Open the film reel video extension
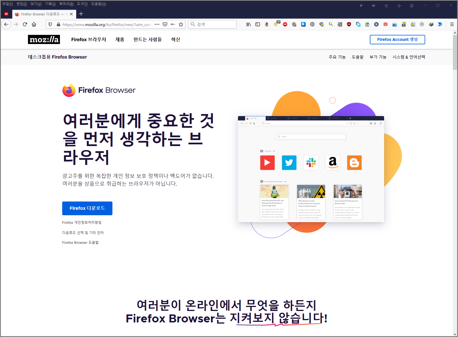 click(294, 24)
